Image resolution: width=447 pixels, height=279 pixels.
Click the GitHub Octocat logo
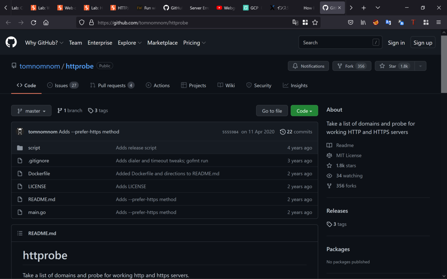coord(11,42)
